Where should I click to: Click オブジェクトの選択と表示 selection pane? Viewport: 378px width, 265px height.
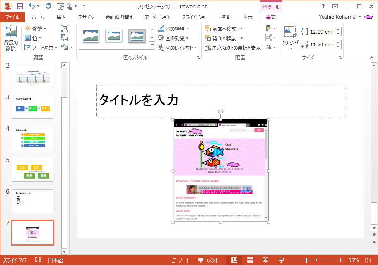point(233,48)
